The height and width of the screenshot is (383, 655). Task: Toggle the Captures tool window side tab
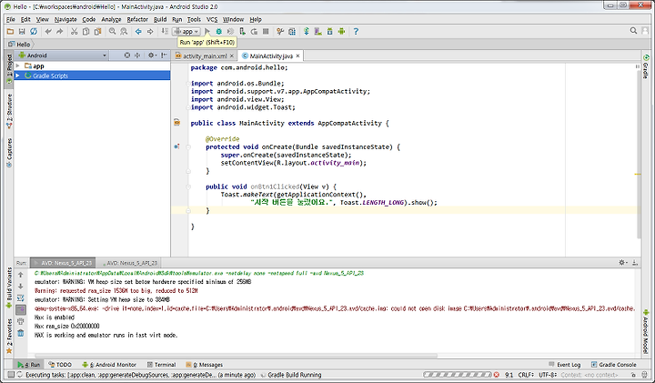pos(9,153)
